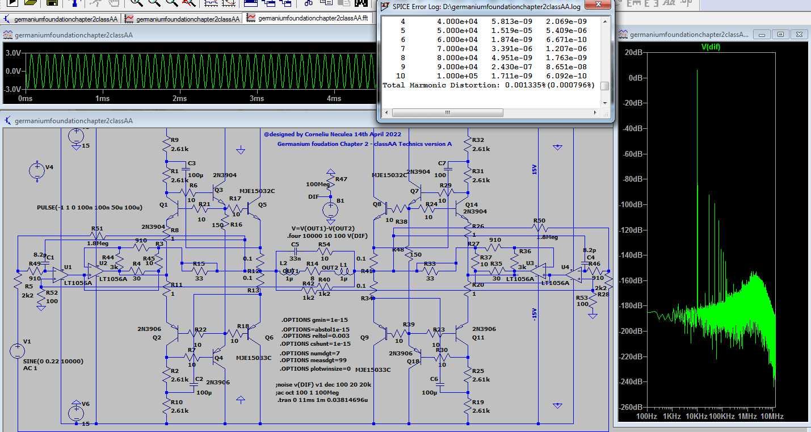The image size is (811, 432).
Task: Click the V(dif) trace label in FFT plot
Action: pyautogui.click(x=711, y=47)
